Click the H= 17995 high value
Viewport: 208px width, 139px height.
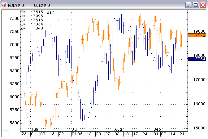tap(32, 16)
